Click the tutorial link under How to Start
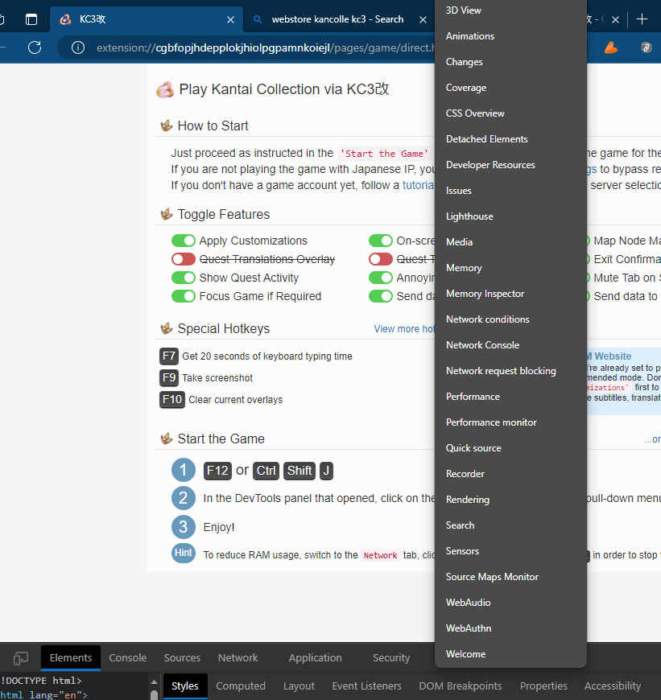This screenshot has height=700, width=661. click(419, 184)
